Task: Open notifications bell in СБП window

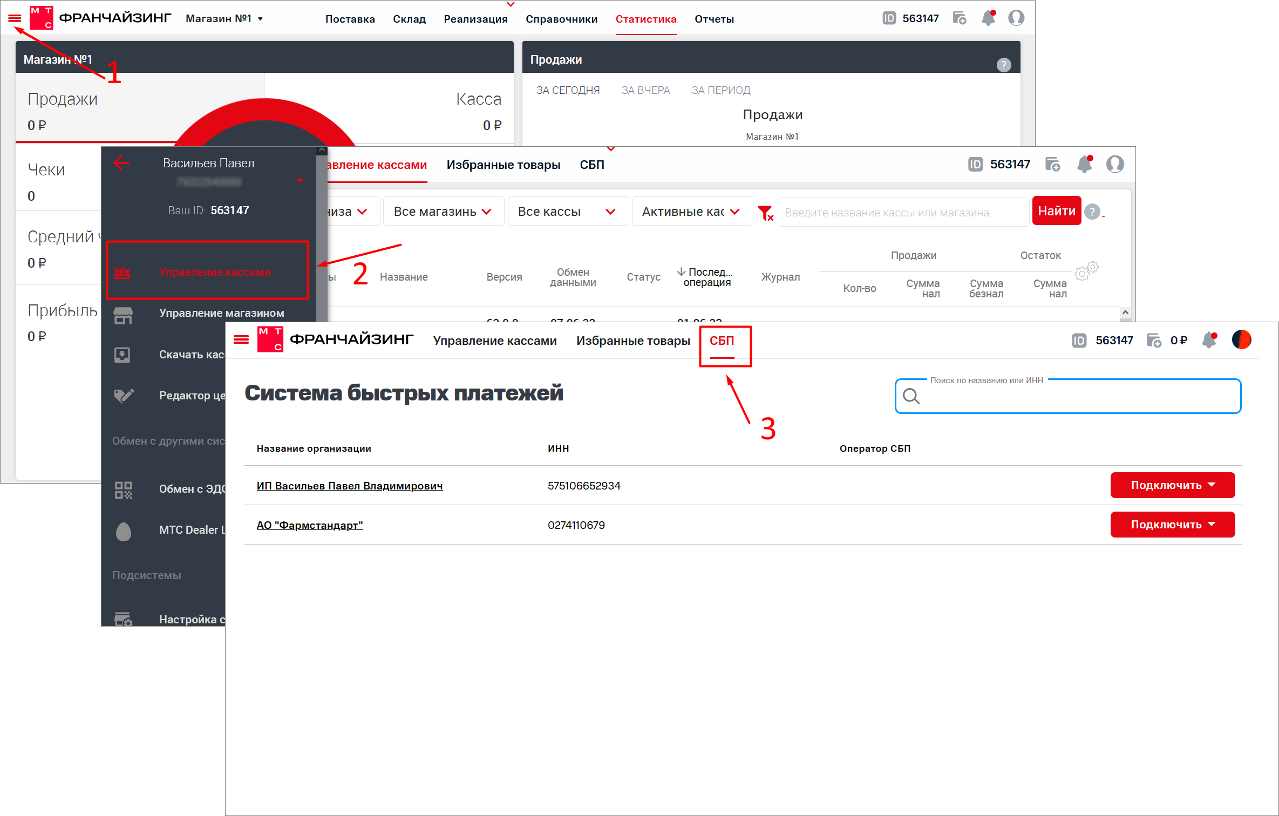Action: (x=1209, y=340)
